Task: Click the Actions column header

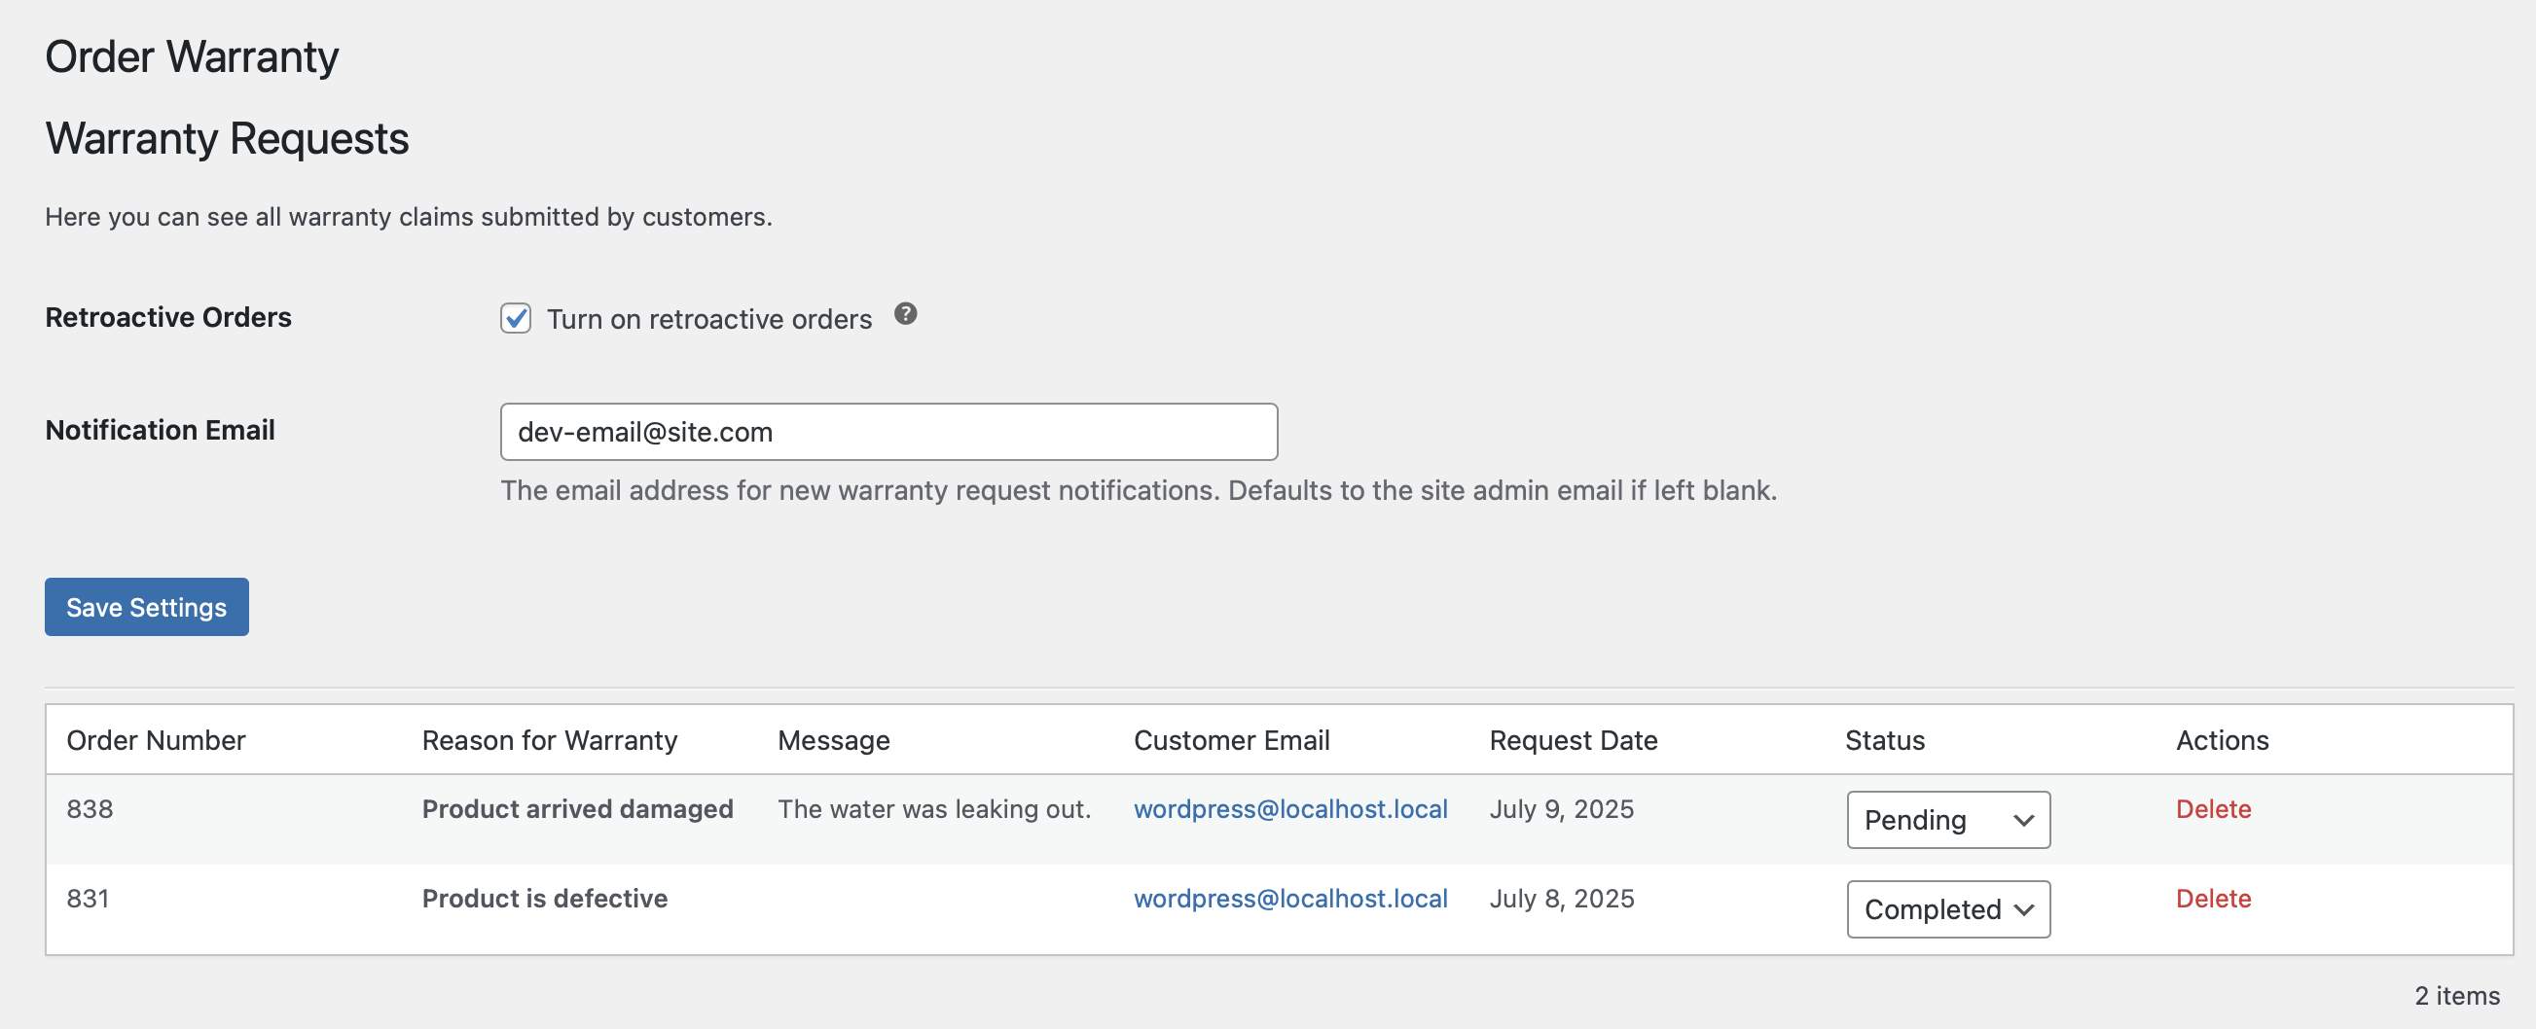Action: pyautogui.click(x=2222, y=740)
